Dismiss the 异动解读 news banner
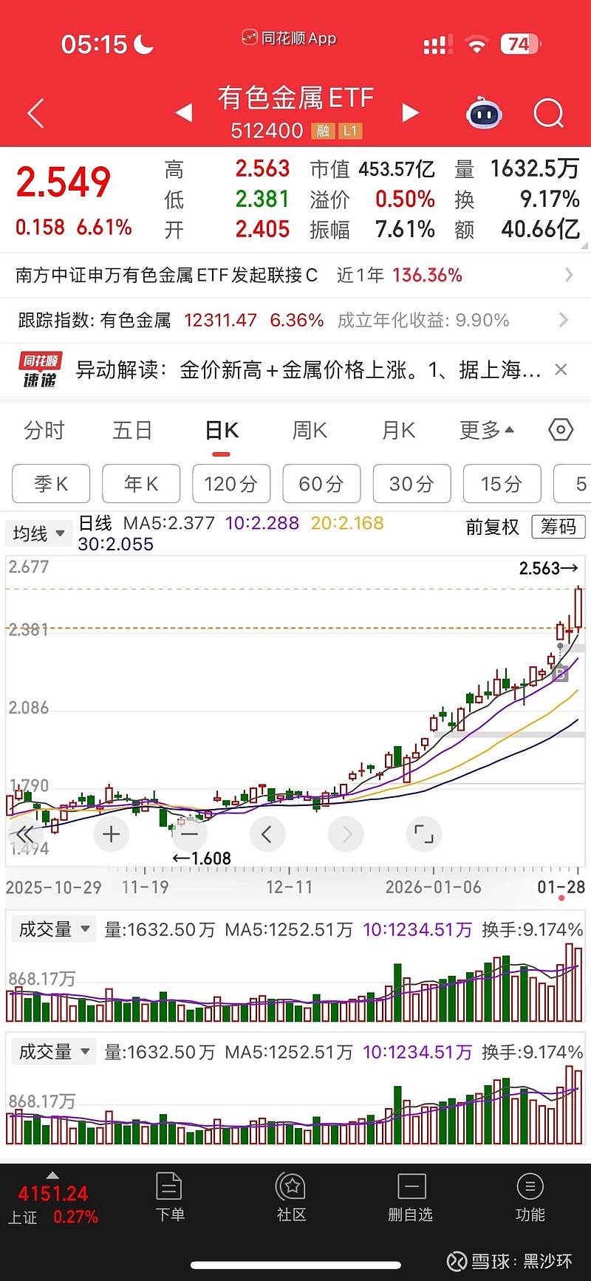Viewport: 591px width, 1281px height. coord(561,369)
